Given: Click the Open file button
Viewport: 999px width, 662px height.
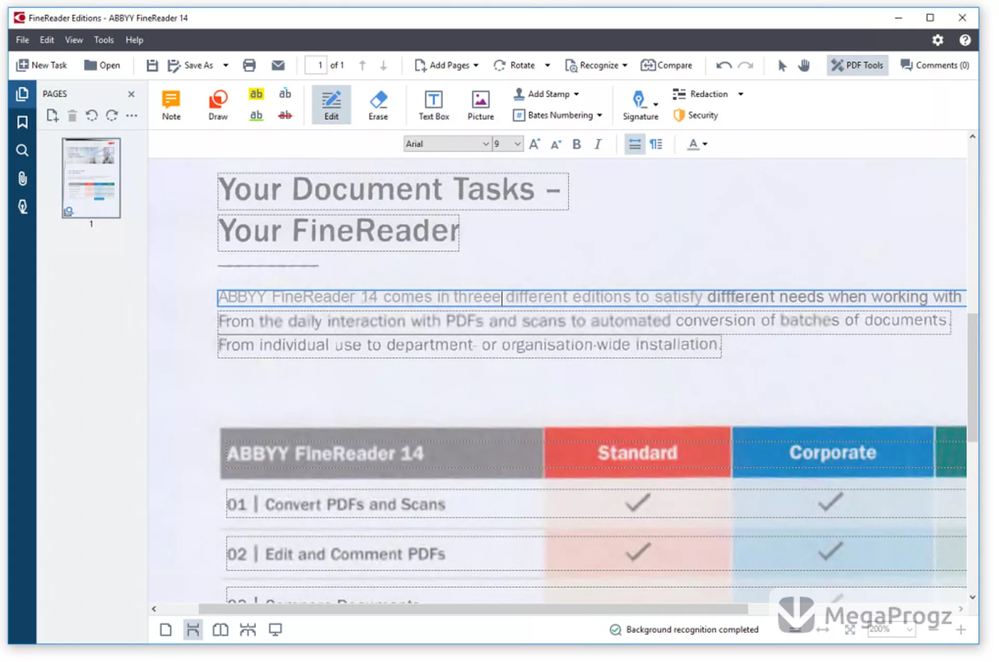Looking at the screenshot, I should point(103,66).
